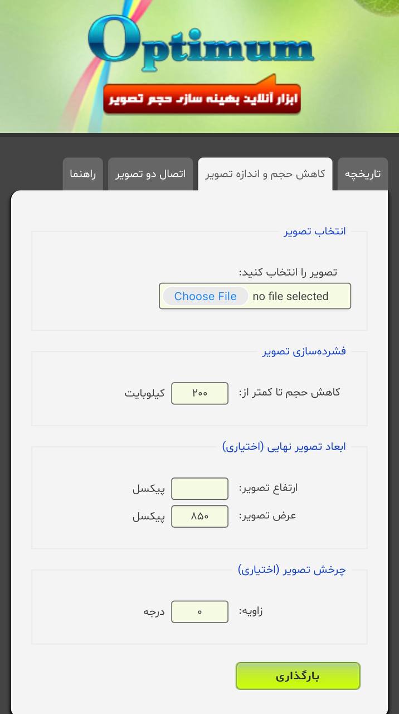Viewport: 399px width, 714px height.
Task: Click the rotation angle field showing ۰
Action: (199, 612)
